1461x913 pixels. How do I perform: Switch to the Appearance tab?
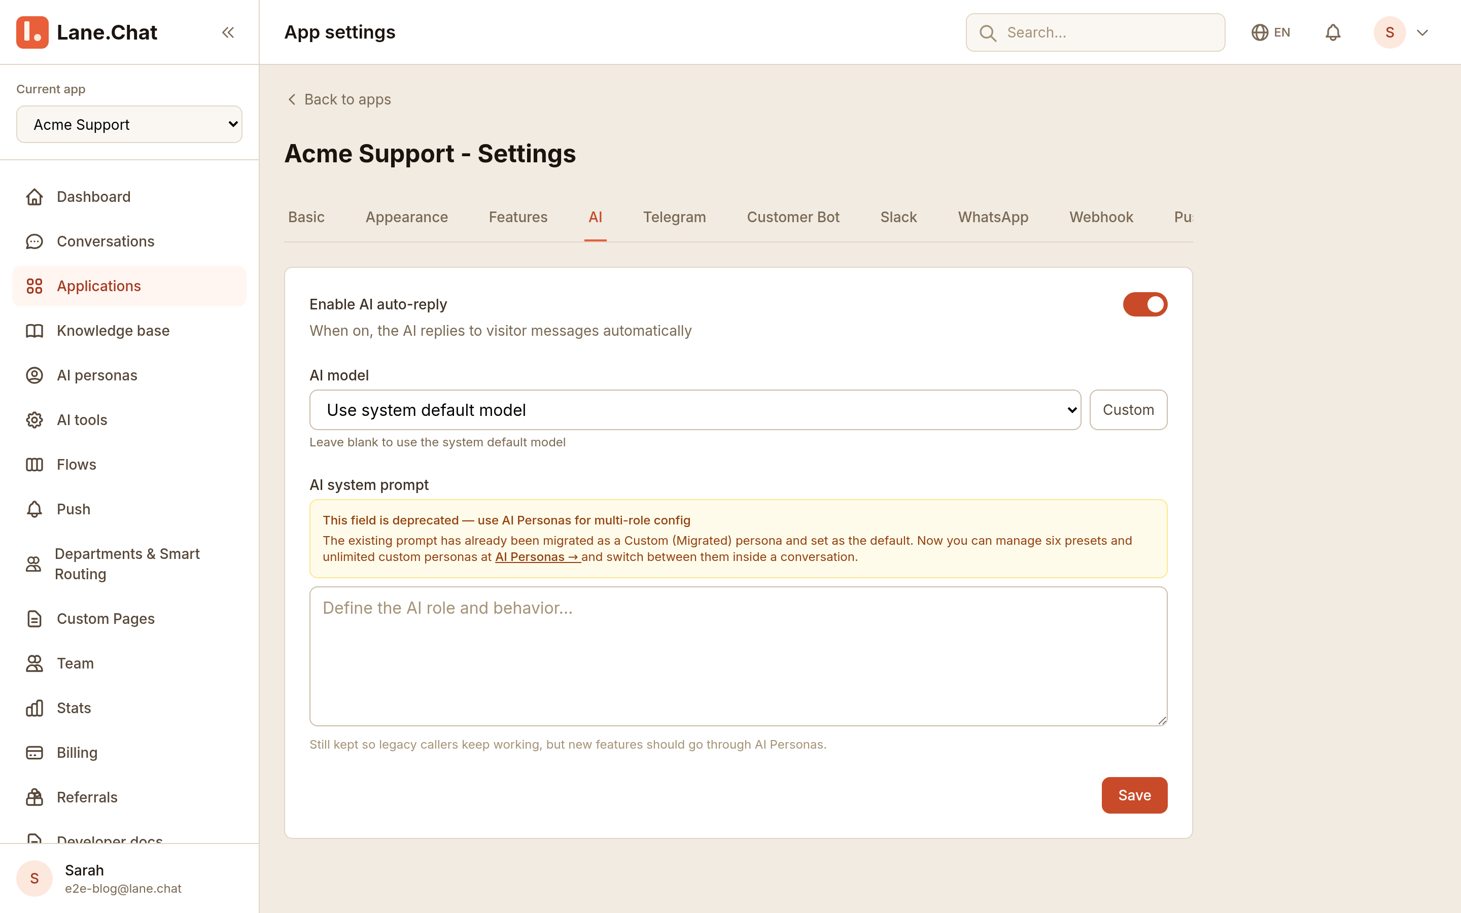tap(406, 218)
